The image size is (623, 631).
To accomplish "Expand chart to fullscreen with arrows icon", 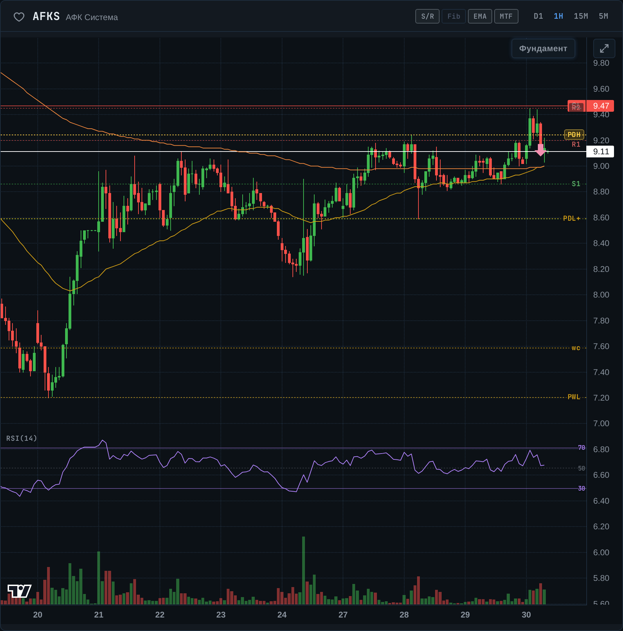I will 604,48.
